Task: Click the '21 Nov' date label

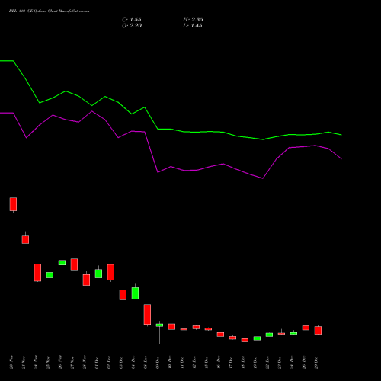Action: [24, 363]
